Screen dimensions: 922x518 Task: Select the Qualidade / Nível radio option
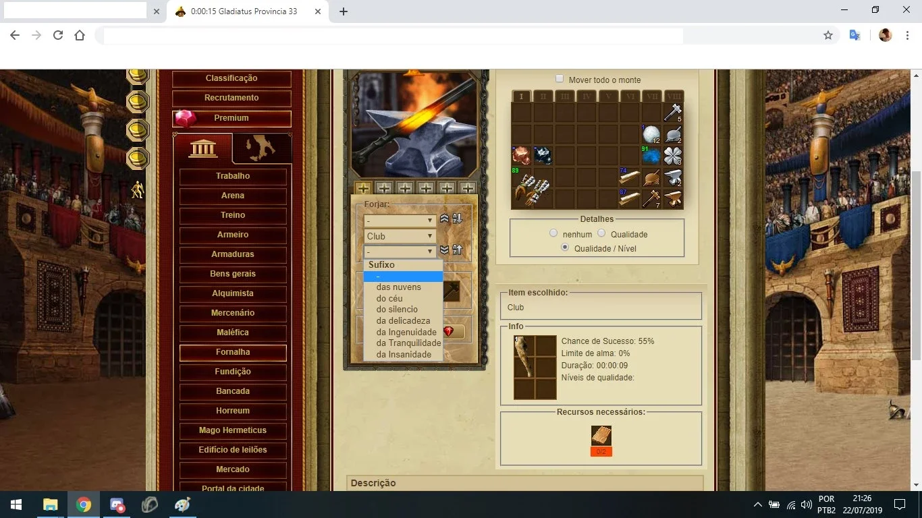565,248
